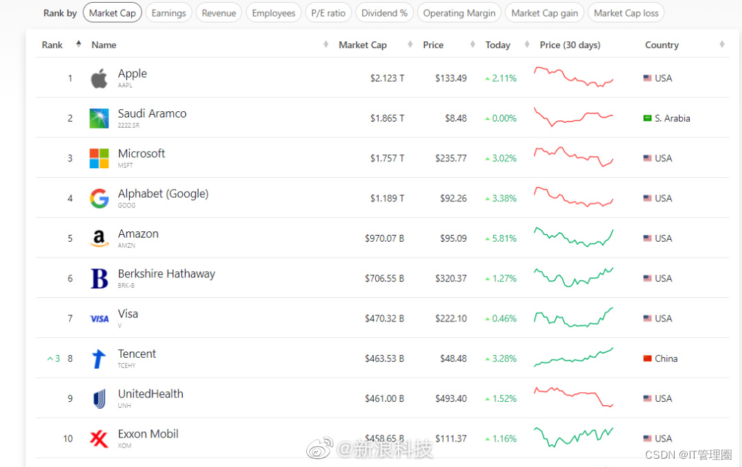
Task: Click the USA flag in Berkshire Hathaway row
Action: pyautogui.click(x=647, y=278)
